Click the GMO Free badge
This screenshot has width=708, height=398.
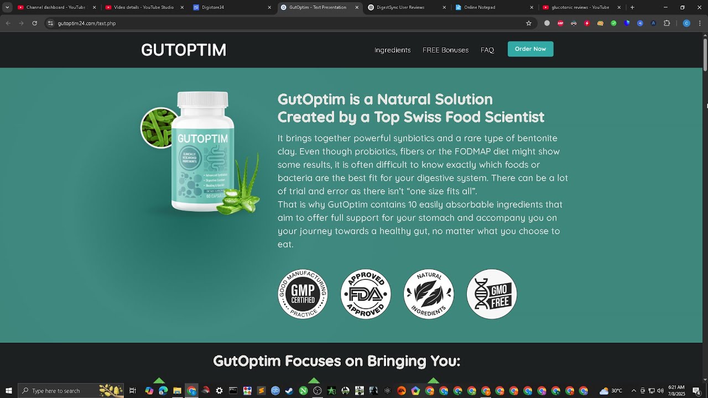[492, 294]
